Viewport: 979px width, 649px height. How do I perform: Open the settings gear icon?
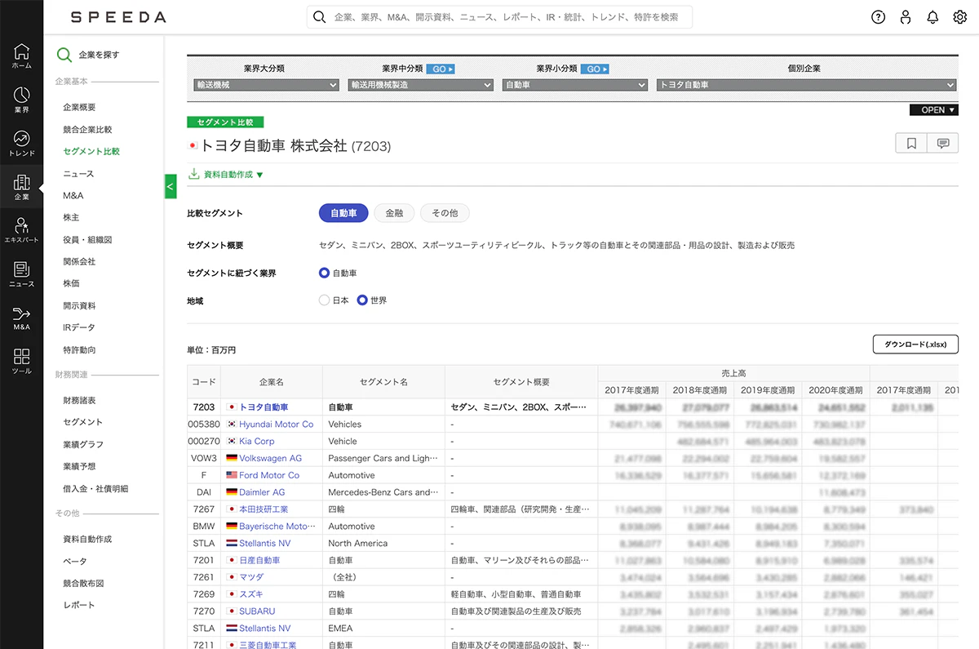(960, 17)
